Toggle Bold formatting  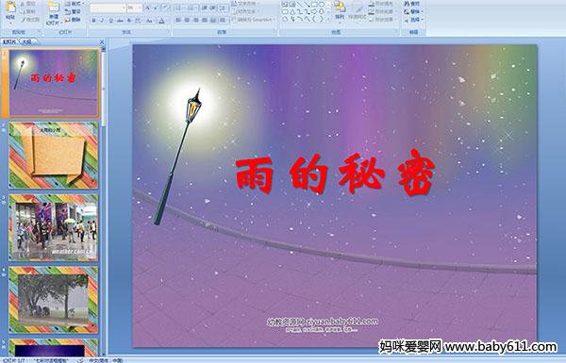(93, 21)
